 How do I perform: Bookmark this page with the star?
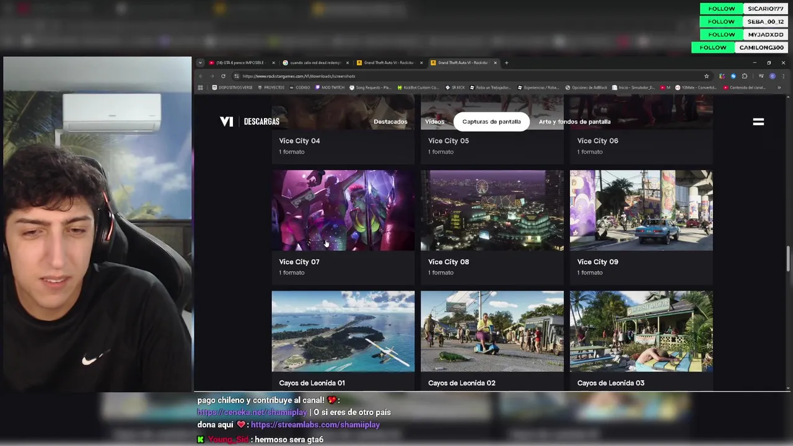[706, 76]
